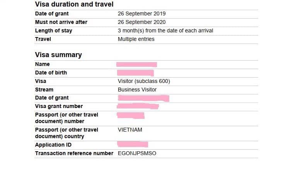Click the redacted Application ID value
Image resolution: width=293 pixels, height=169 pixels.
point(133,144)
